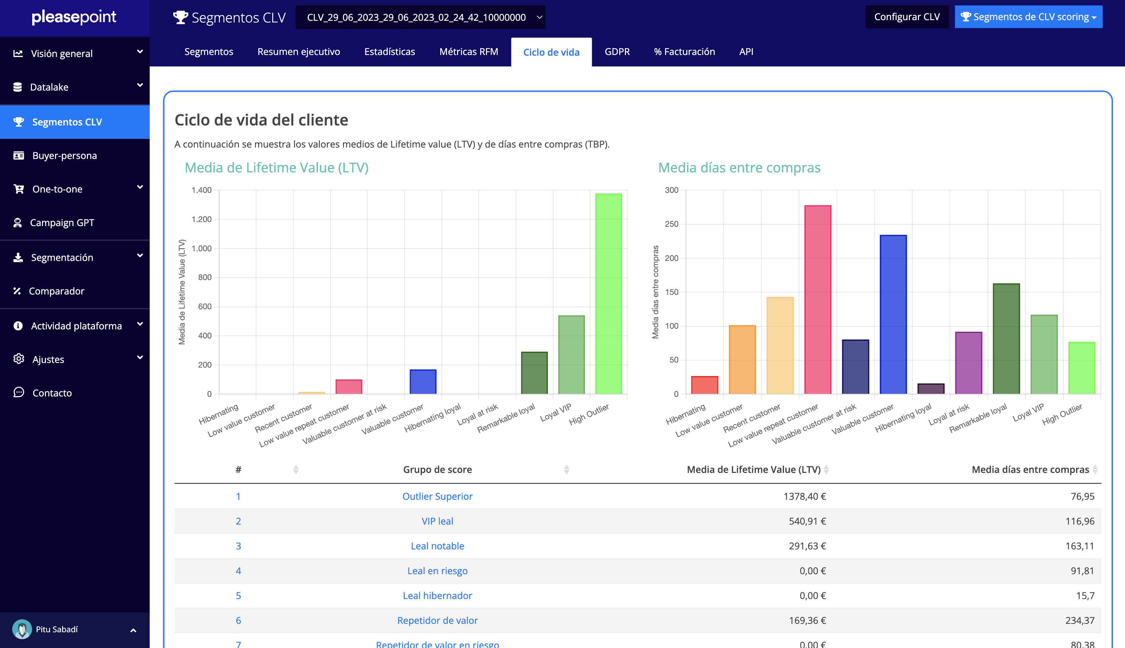Screen dimensions: 1125x648
Task: Click the Campaign GPT robot icon
Action: click(17, 222)
